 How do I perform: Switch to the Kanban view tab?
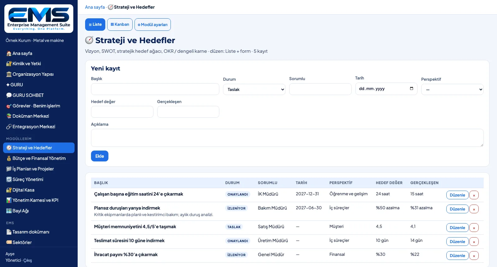point(120,25)
